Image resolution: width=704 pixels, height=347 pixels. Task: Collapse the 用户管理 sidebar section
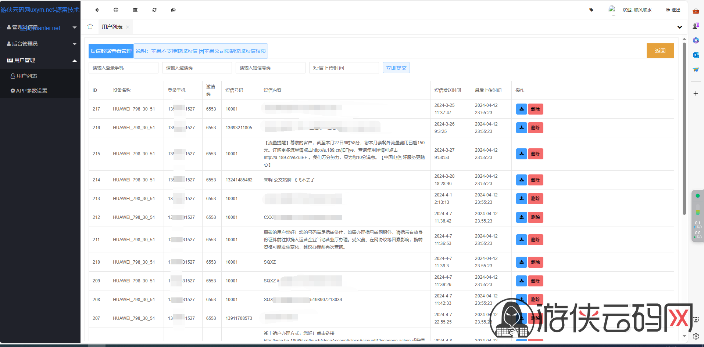pos(40,60)
